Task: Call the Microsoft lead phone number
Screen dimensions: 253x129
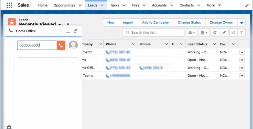Action: (118, 52)
